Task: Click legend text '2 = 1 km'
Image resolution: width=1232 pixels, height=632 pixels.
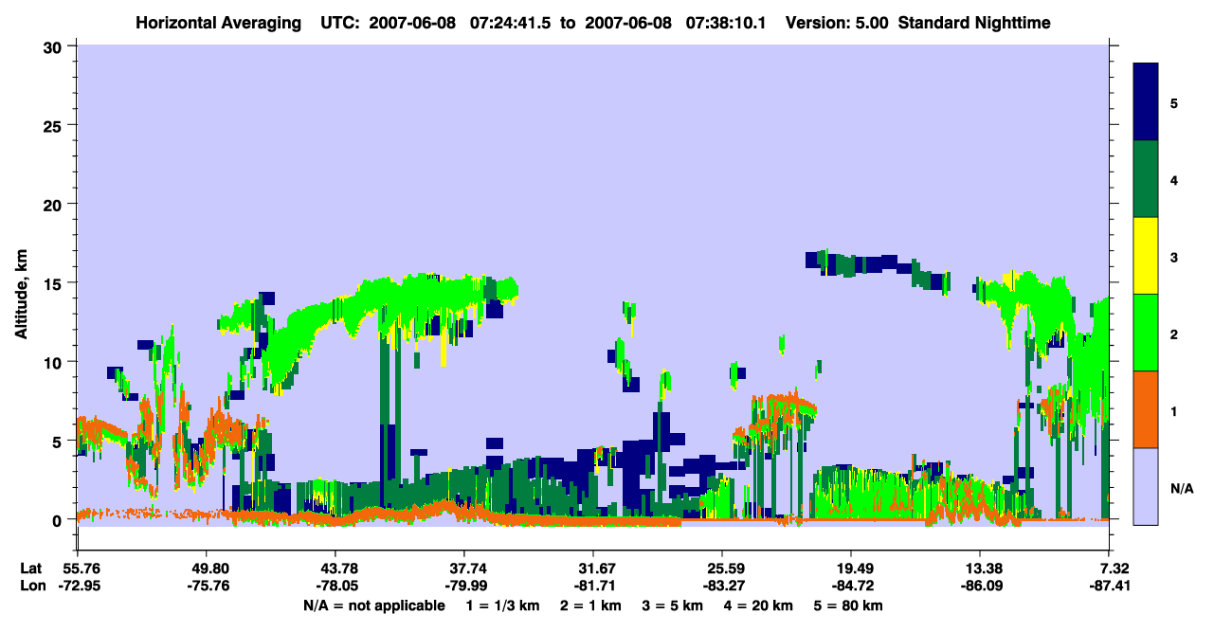Action: click(x=589, y=605)
